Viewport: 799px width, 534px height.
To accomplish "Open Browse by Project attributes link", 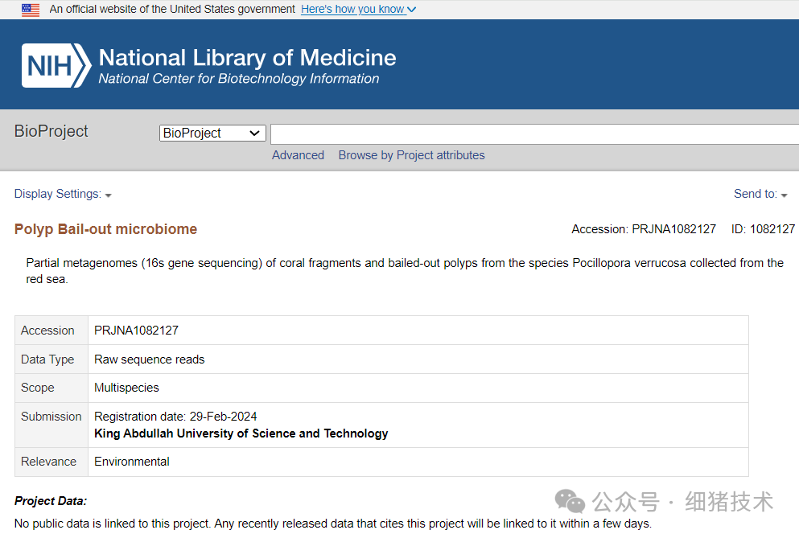I will (x=411, y=155).
